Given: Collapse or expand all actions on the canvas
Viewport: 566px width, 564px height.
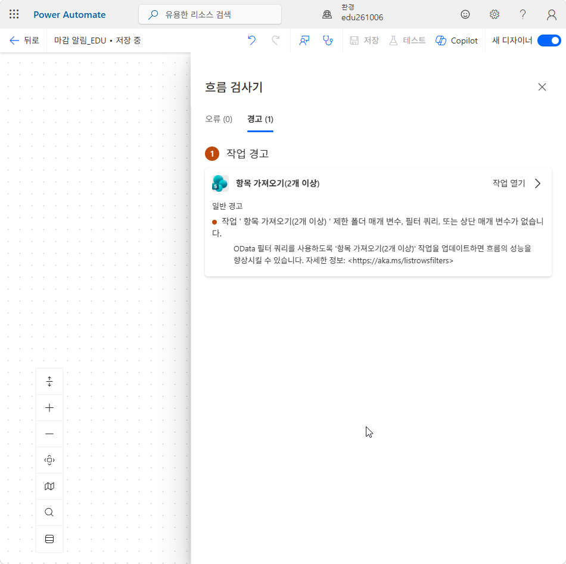Looking at the screenshot, I should pyautogui.click(x=49, y=381).
